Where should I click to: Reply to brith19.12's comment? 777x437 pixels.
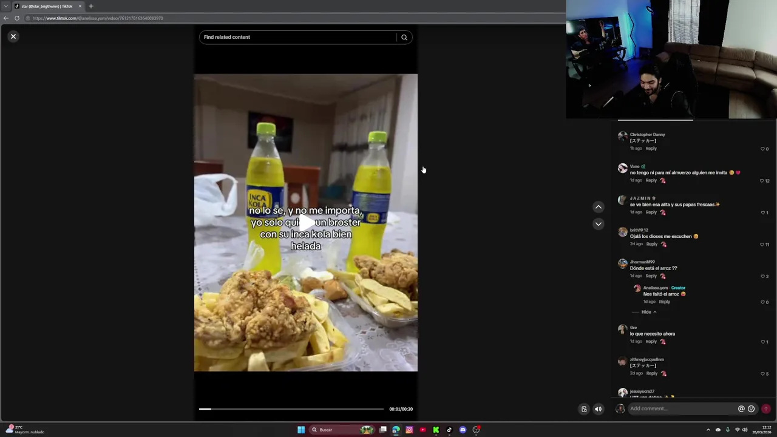point(651,244)
